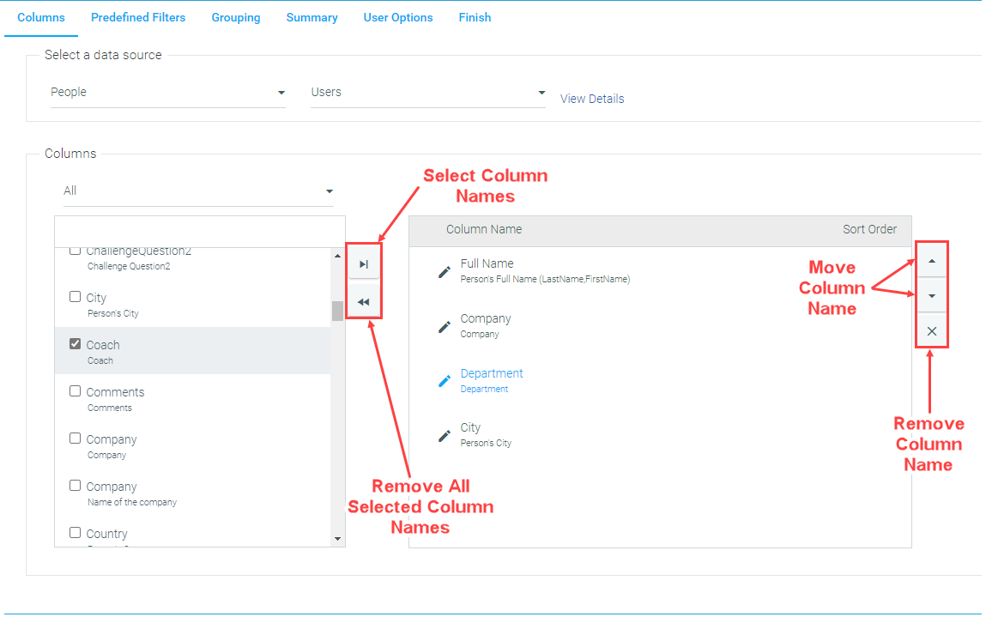The width and height of the screenshot is (986, 617).
Task: Move selected column down with arrow button
Action: tap(932, 296)
